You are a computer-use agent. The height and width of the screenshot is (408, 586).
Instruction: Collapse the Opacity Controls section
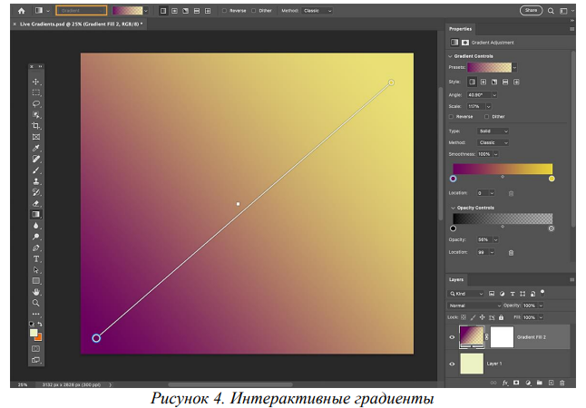tap(453, 208)
